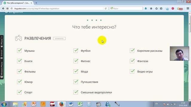Uncheck the Видео игры checkbox
Viewport: 191px width, 107px height.
(132, 71)
